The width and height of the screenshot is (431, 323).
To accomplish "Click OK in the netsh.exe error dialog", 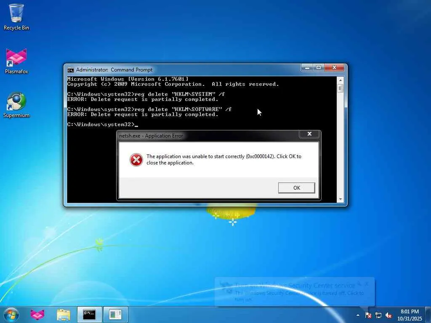I will (296, 188).
